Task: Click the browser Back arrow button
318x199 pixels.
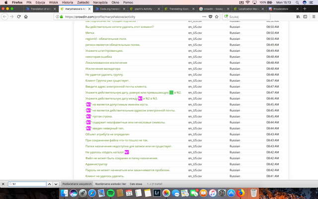Action: [x=4, y=16]
